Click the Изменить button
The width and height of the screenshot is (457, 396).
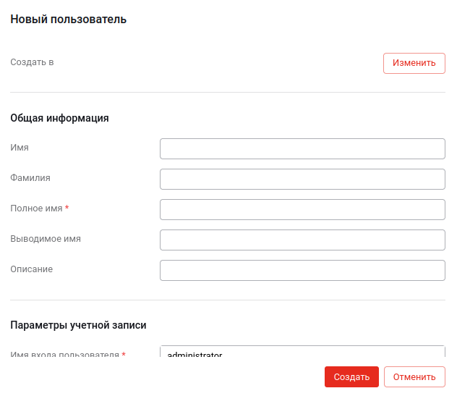coord(414,63)
